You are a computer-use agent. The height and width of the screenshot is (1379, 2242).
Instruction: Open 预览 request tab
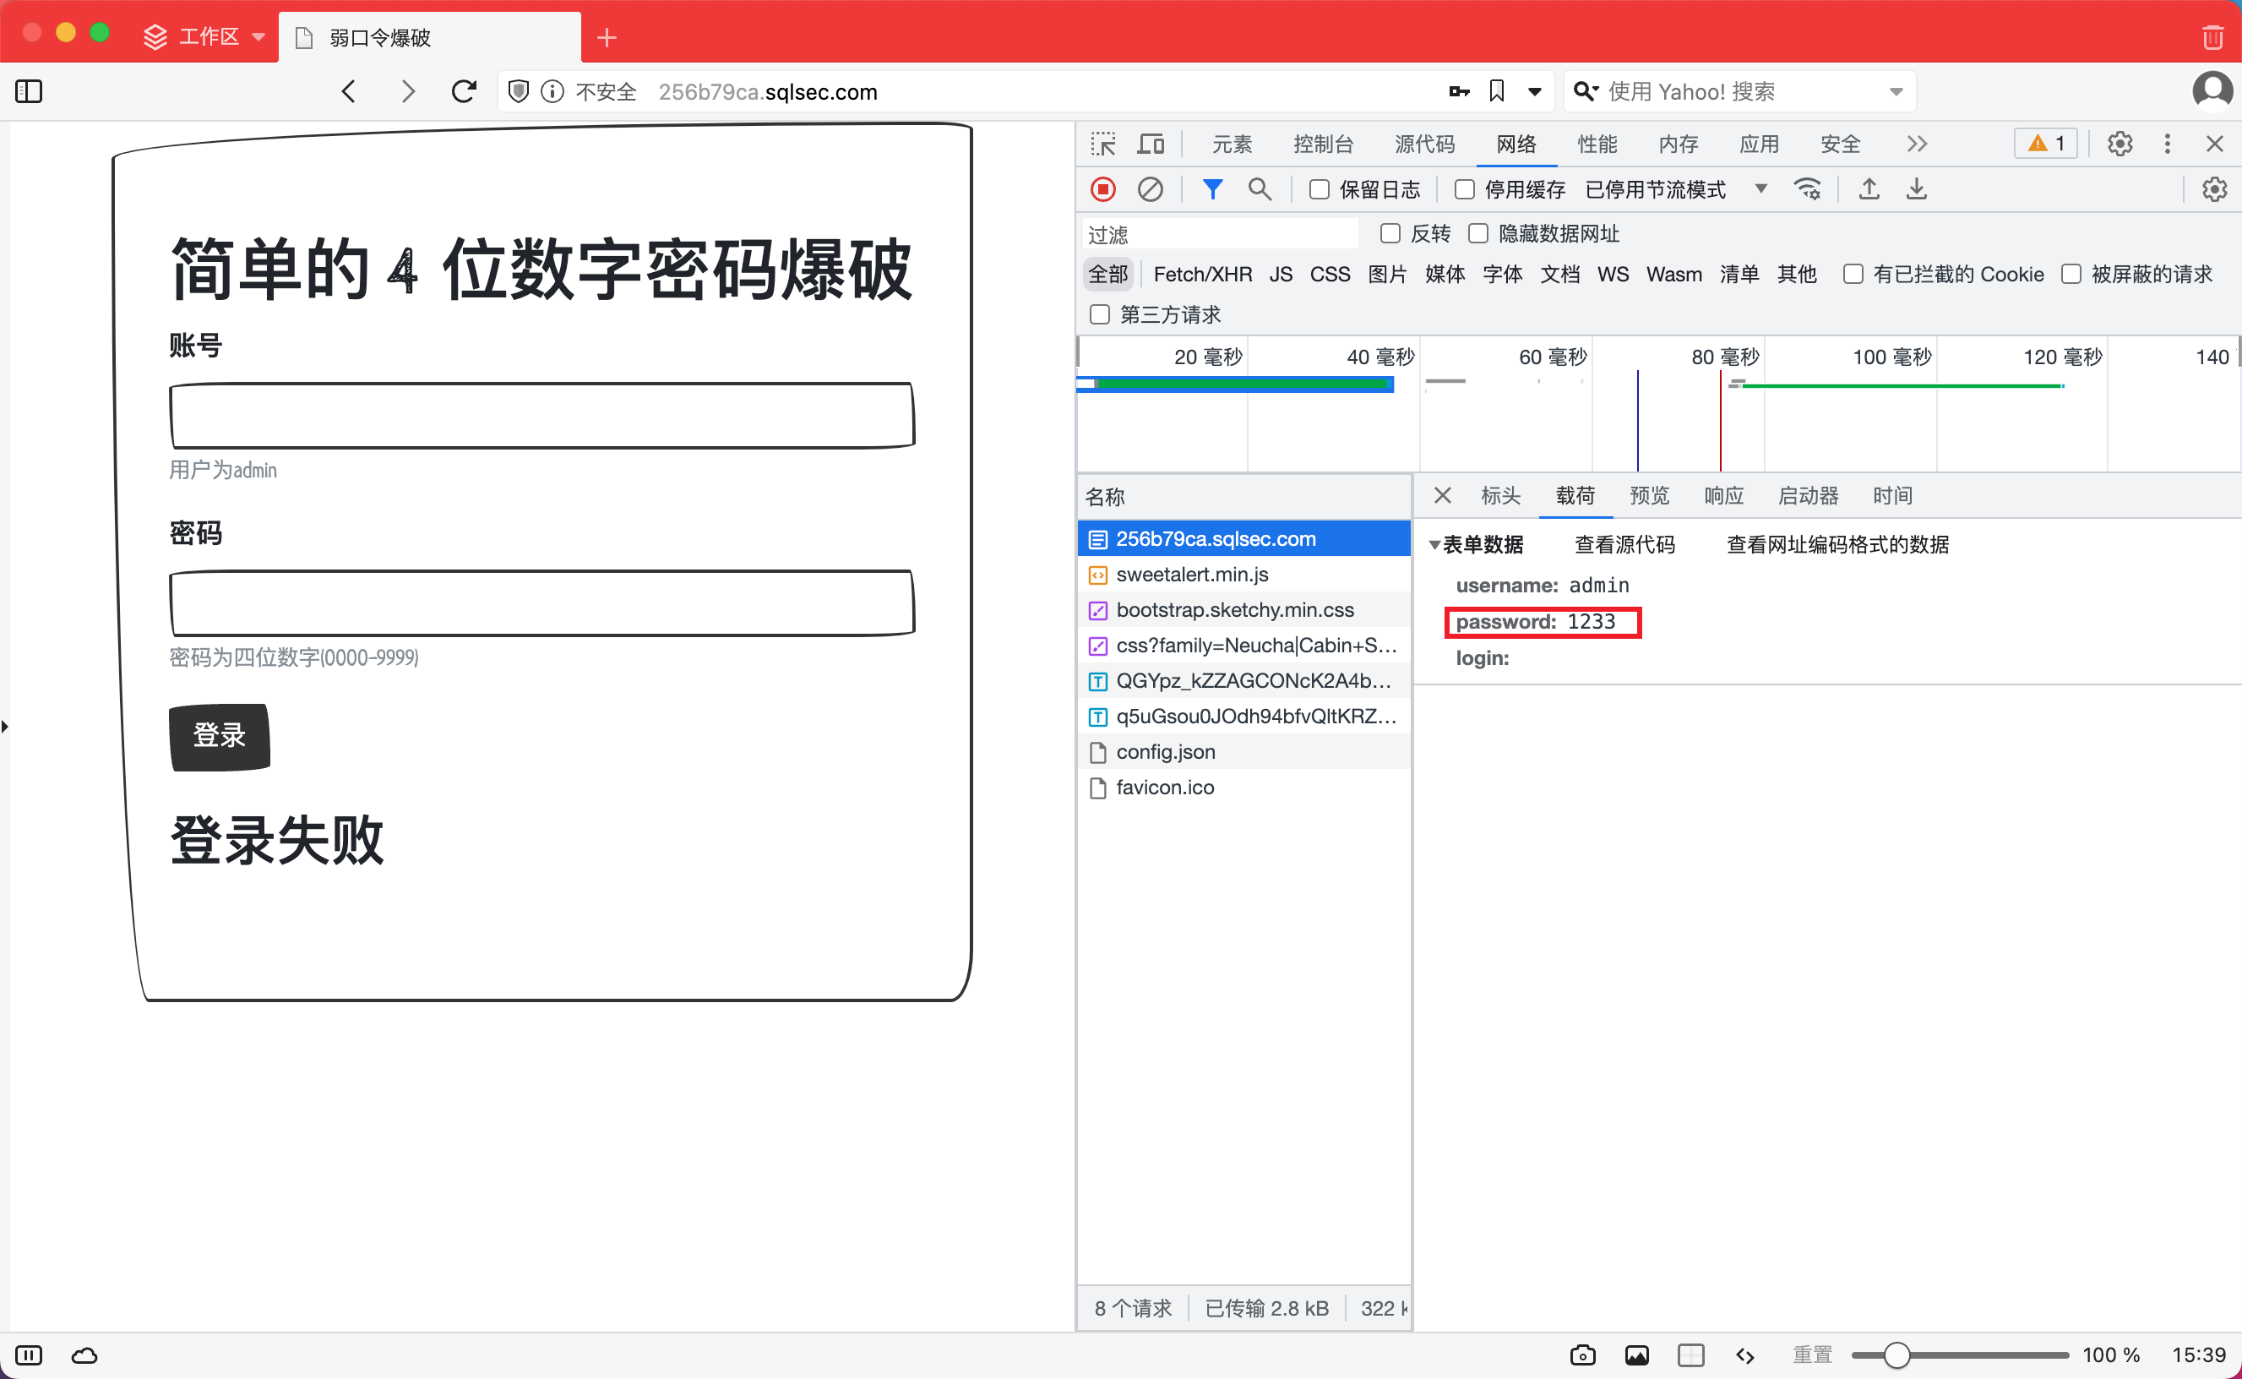(x=1649, y=495)
